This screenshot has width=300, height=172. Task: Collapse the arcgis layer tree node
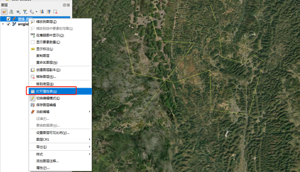(x=3, y=24)
